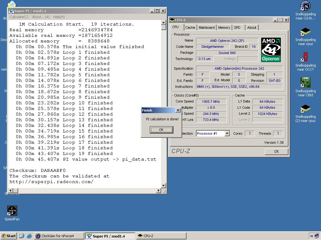Click Super PI horizontal scrollbar right arrow
Screen dimensions: 321x240
coord(158,190)
